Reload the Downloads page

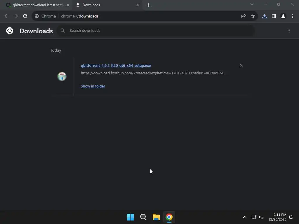pyautogui.click(x=25, y=16)
